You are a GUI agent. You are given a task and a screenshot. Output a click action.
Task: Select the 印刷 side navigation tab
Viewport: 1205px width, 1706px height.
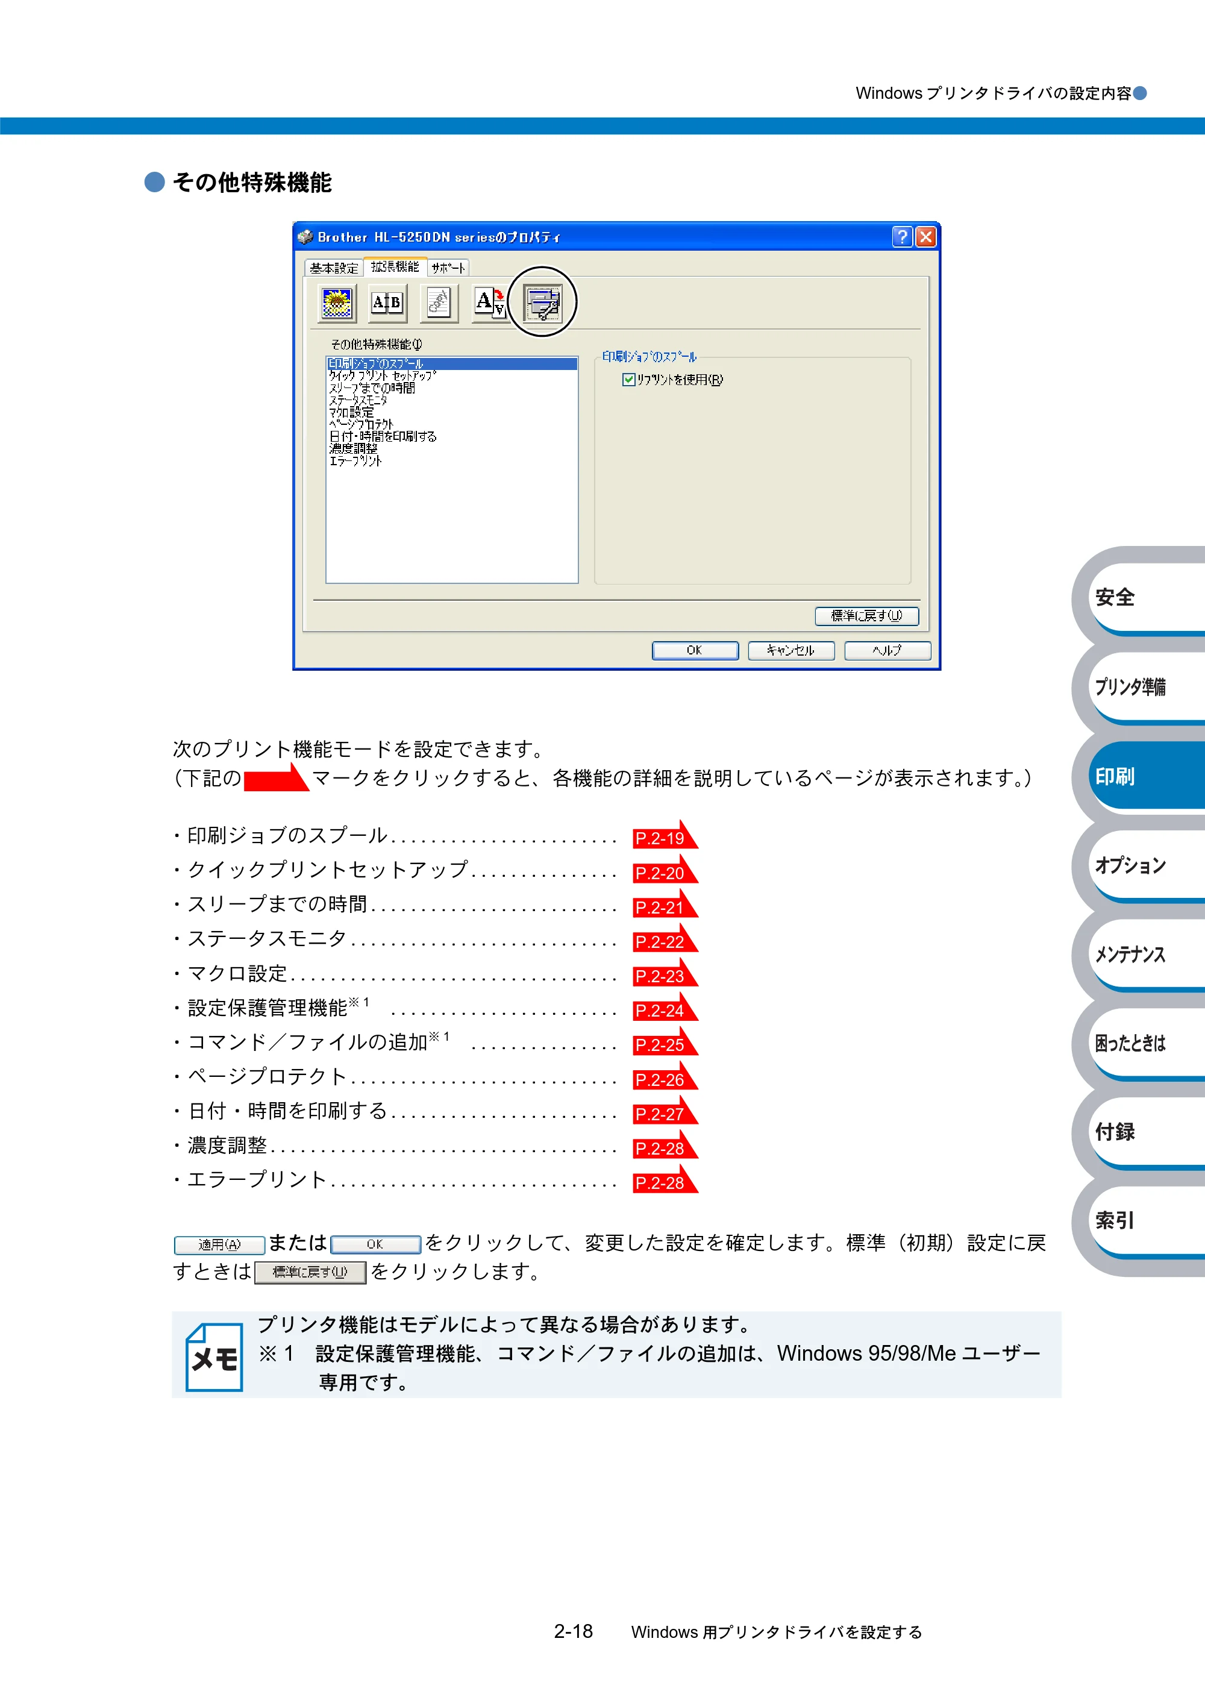(1145, 776)
